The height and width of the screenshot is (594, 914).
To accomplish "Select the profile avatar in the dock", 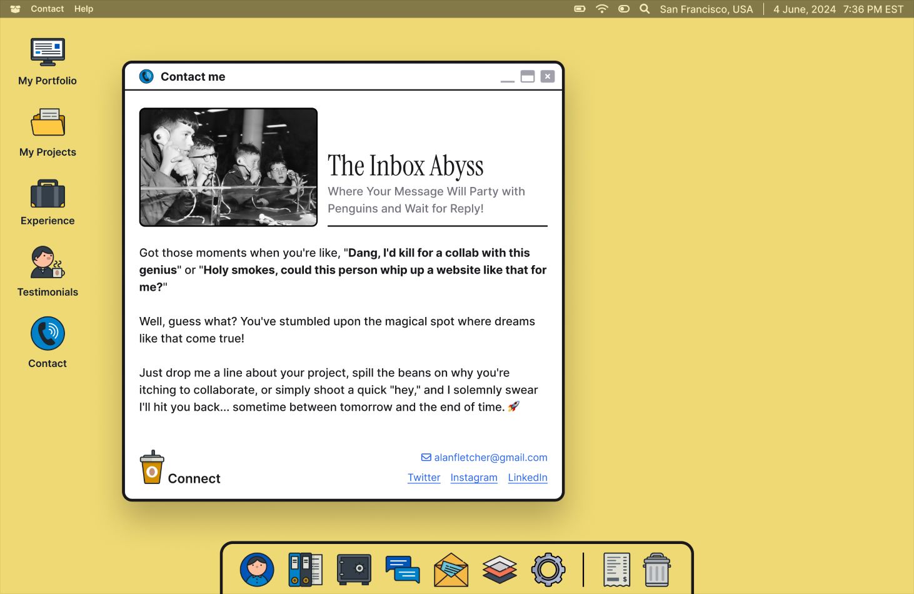I will (257, 570).
